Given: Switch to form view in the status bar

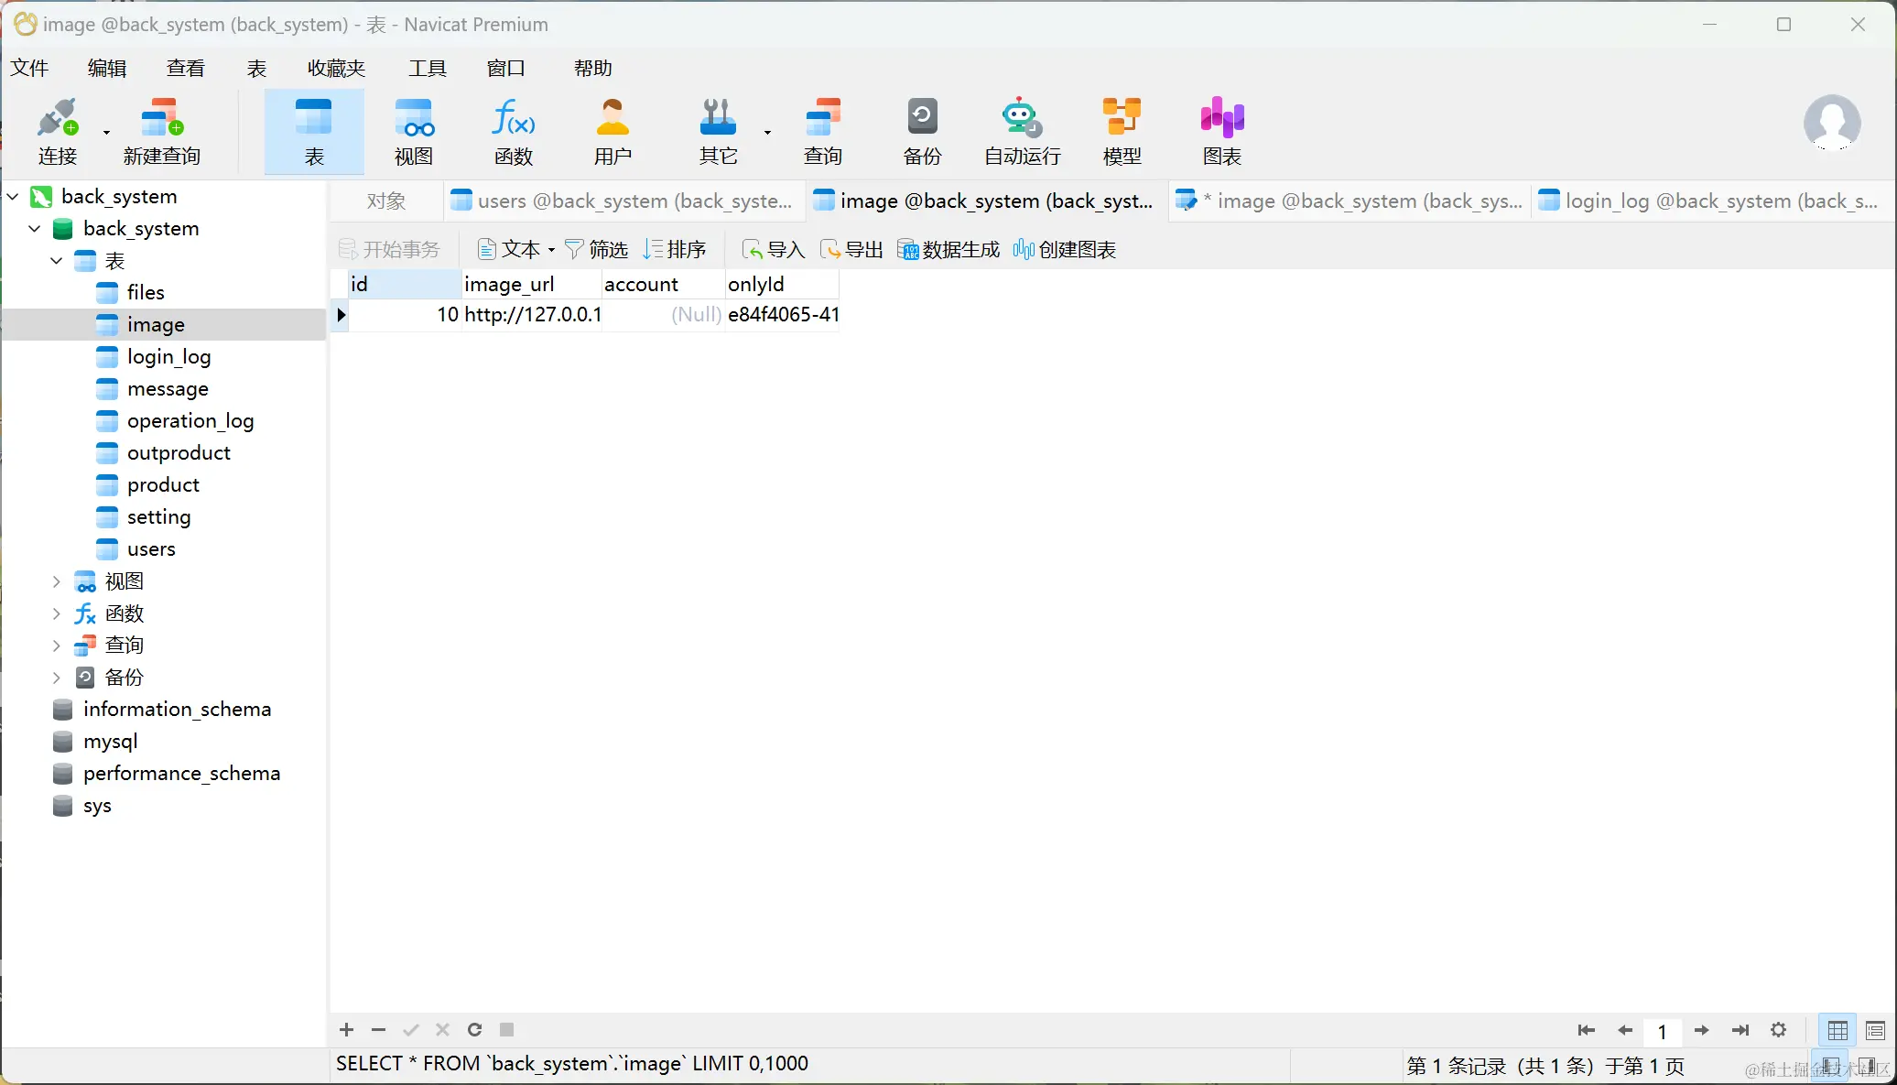Looking at the screenshot, I should tap(1874, 1030).
